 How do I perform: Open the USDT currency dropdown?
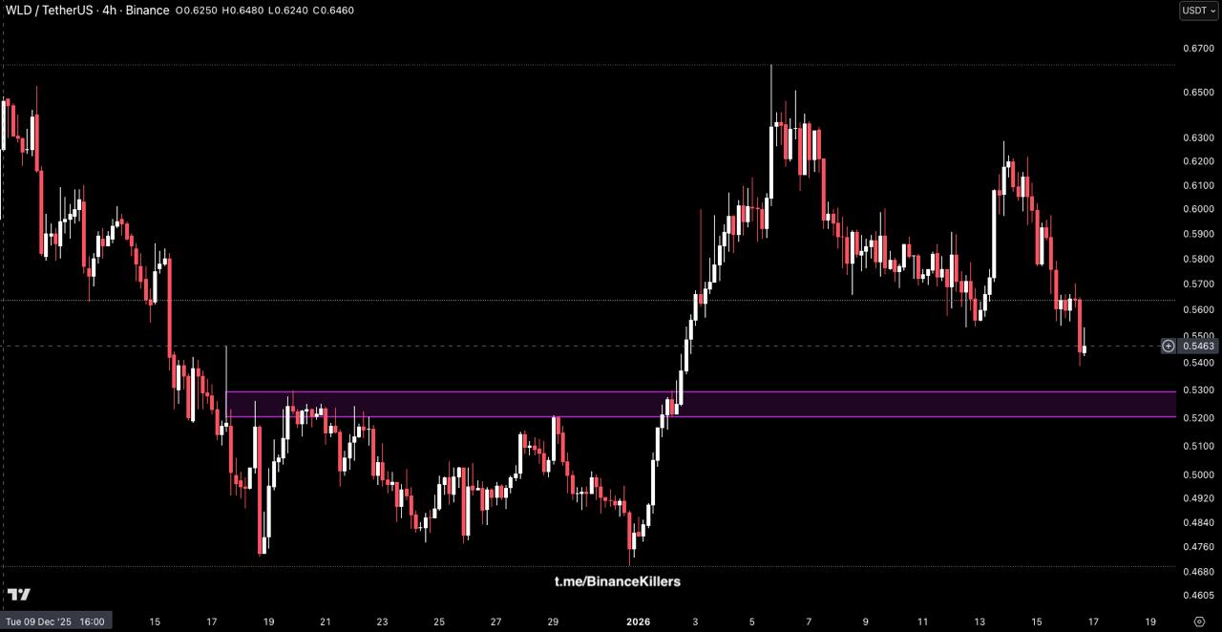[x=1198, y=11]
